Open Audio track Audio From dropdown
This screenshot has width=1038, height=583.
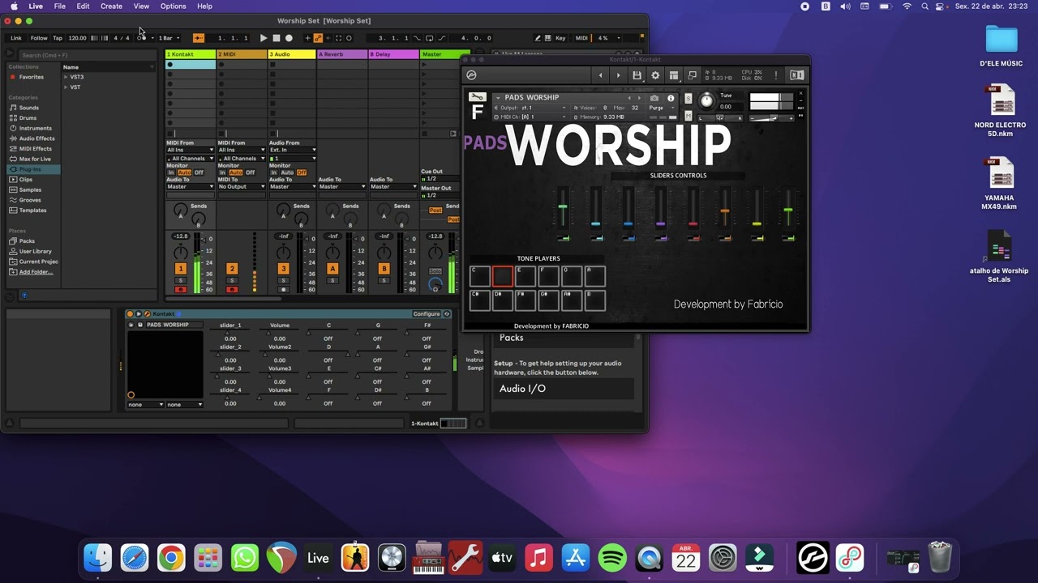click(x=293, y=150)
